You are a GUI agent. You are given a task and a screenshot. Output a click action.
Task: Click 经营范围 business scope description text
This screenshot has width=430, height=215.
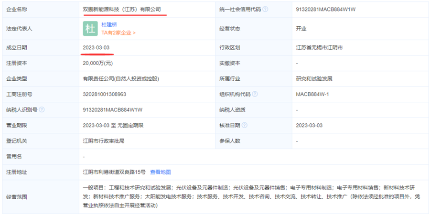coord(251,197)
